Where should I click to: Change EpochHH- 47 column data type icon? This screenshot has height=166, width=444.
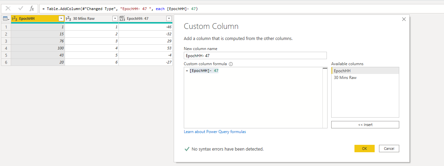coord(122,18)
